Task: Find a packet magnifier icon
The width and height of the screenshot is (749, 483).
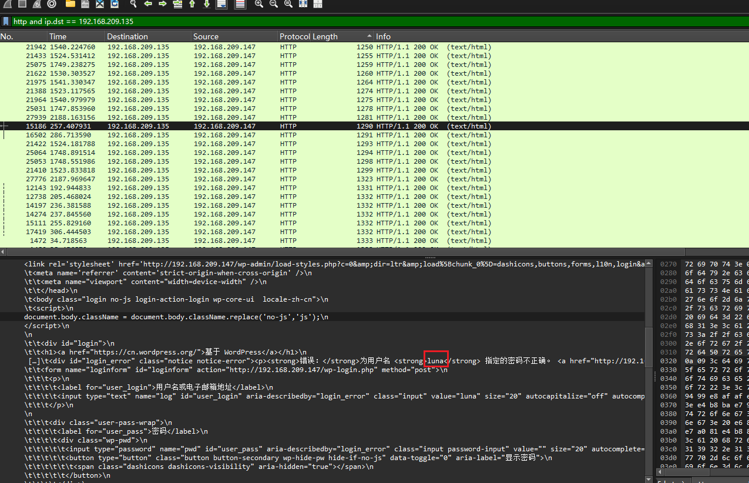Action: pyautogui.click(x=133, y=4)
